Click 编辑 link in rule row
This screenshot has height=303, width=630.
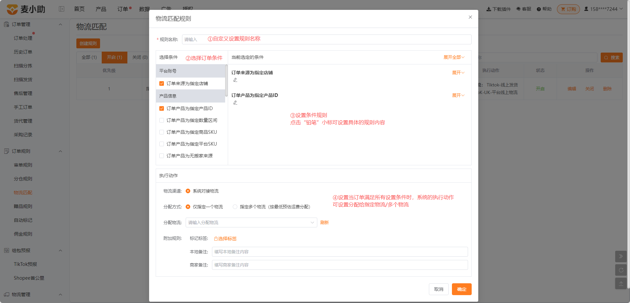click(x=572, y=89)
